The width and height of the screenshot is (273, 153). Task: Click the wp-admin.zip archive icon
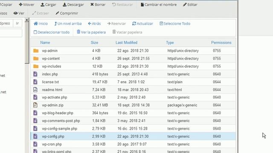35,105
